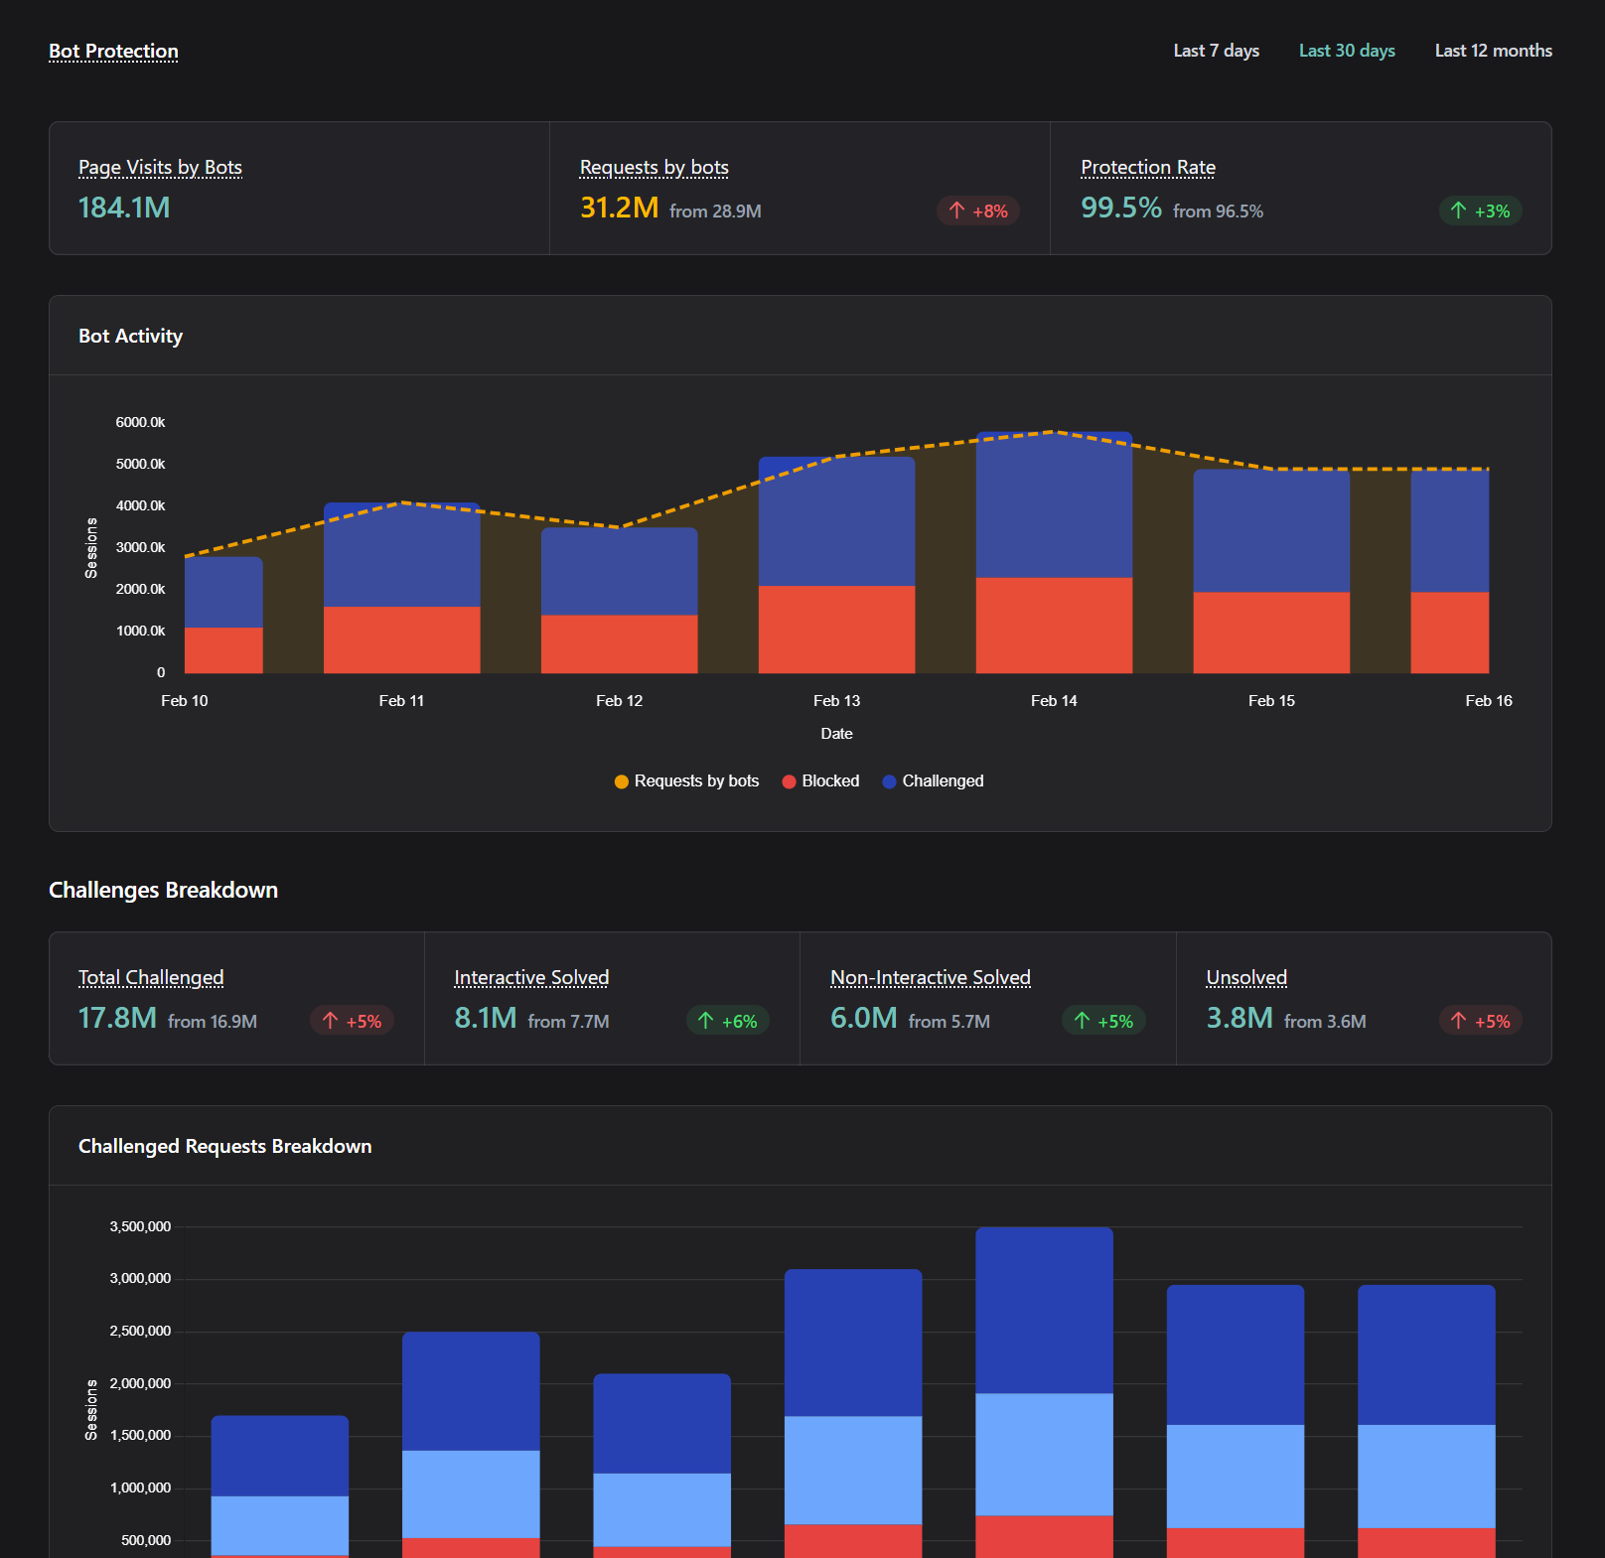1605x1558 pixels.
Task: Click the red arrow icon next to Unsolved
Action: [x=1458, y=1021]
